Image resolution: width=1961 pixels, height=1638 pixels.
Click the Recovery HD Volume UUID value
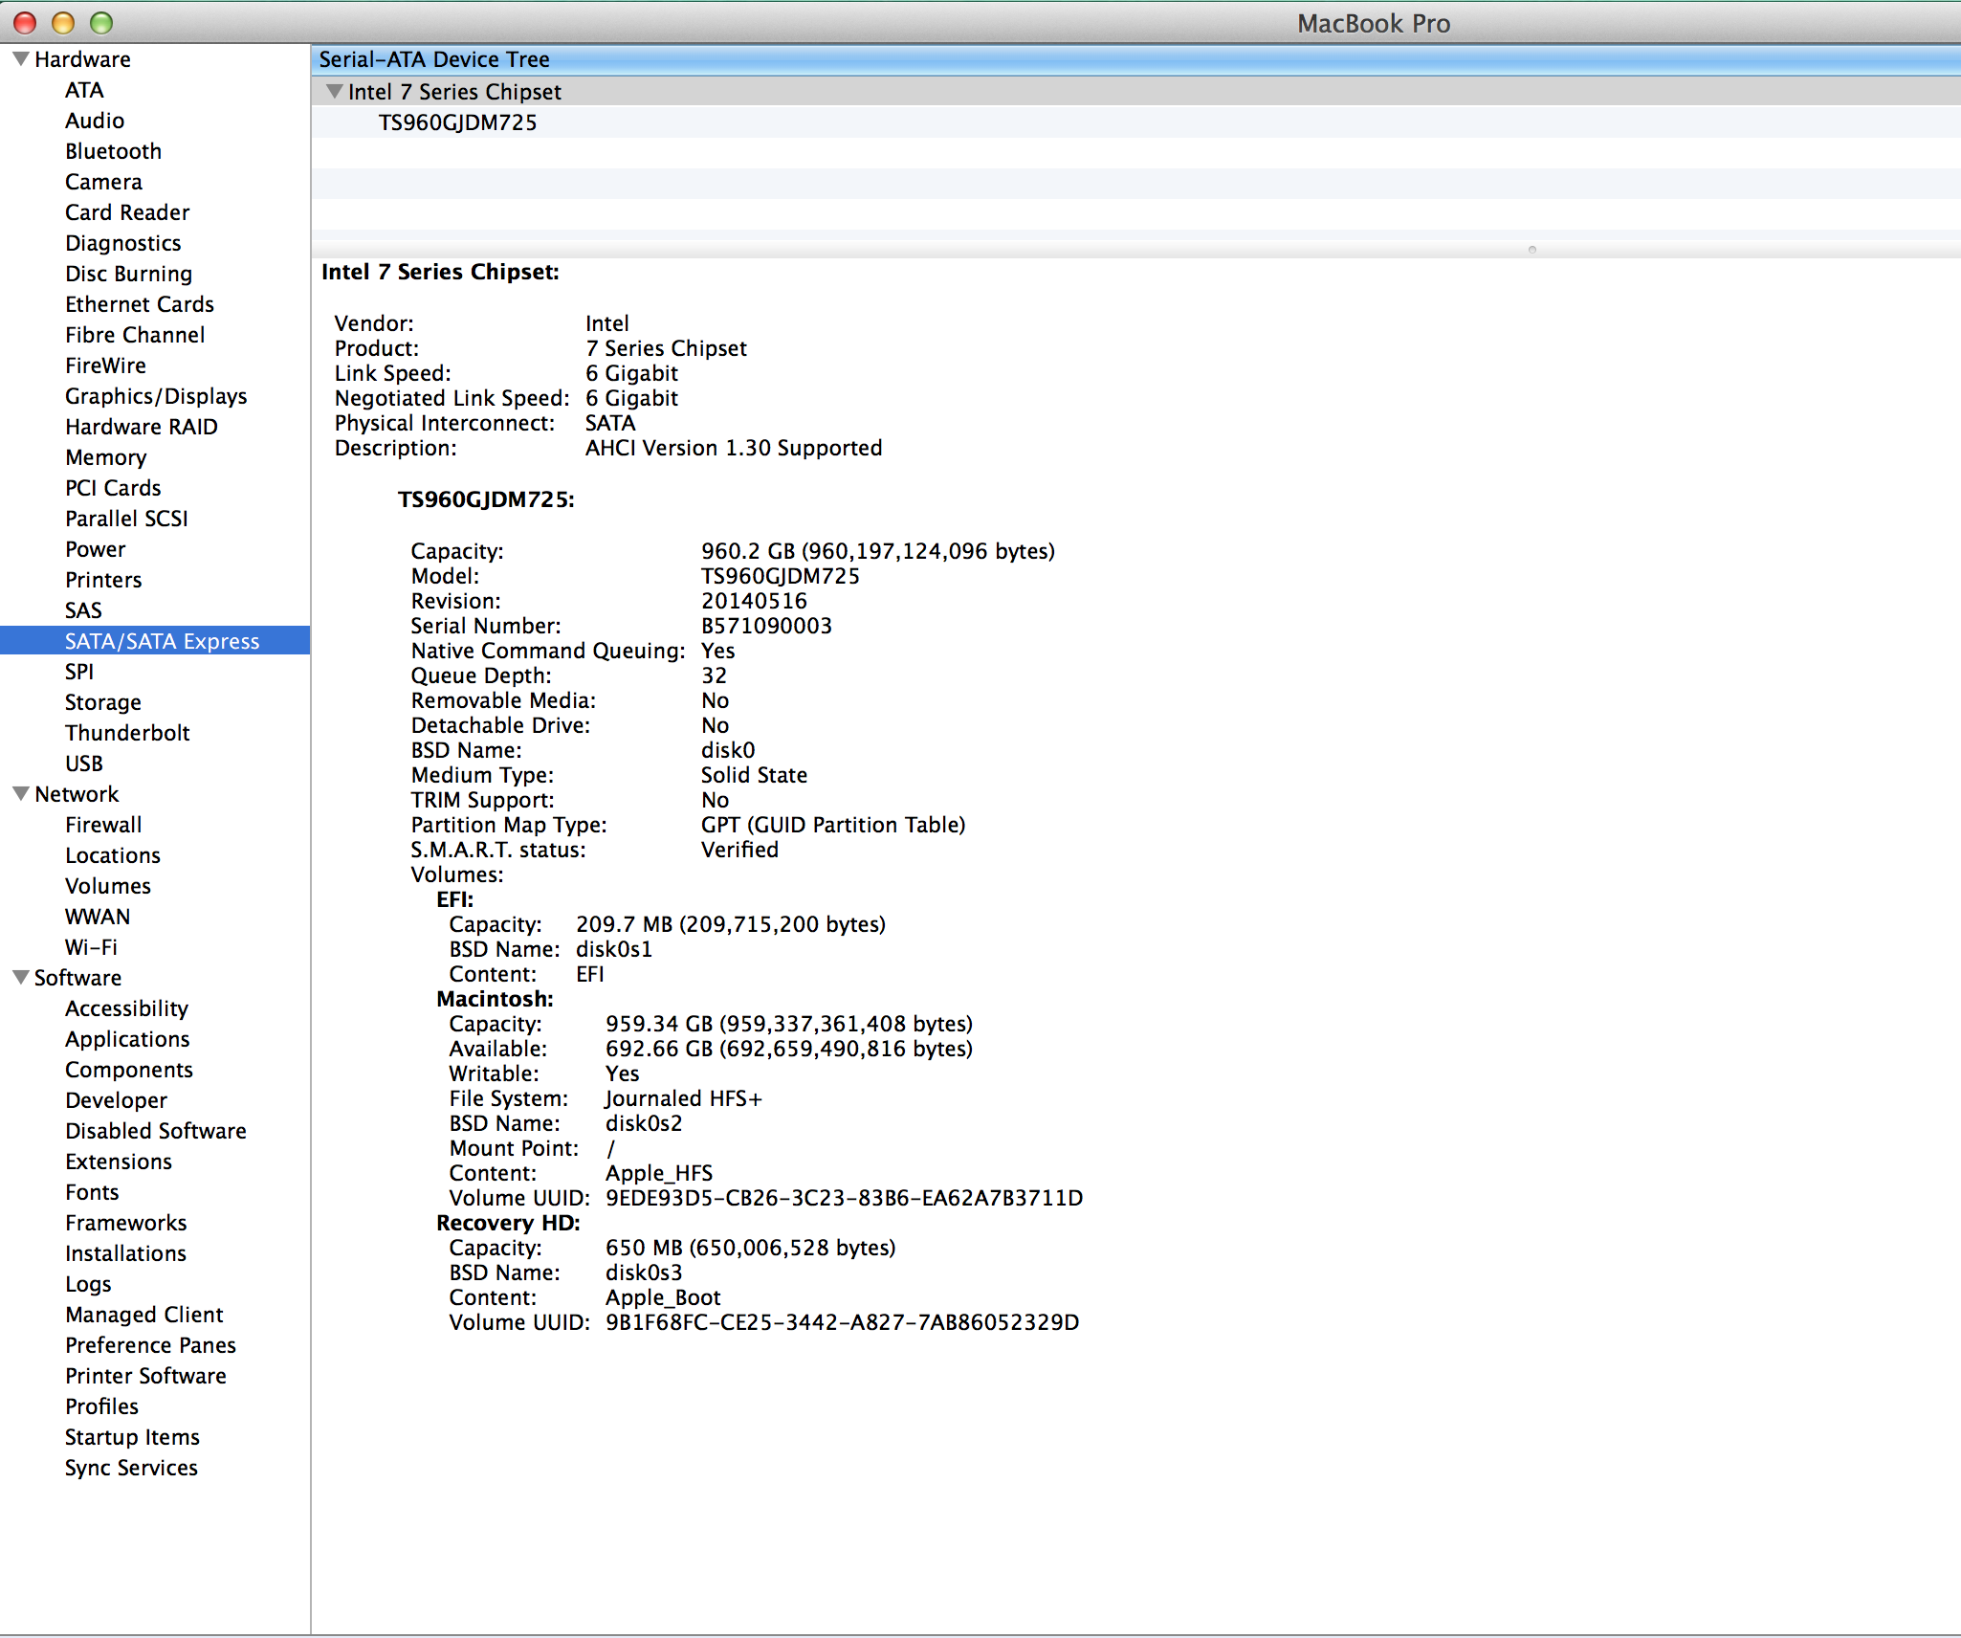(842, 1322)
